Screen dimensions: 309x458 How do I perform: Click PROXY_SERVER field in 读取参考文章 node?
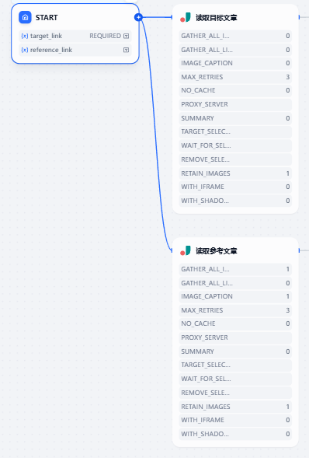[x=235, y=337]
